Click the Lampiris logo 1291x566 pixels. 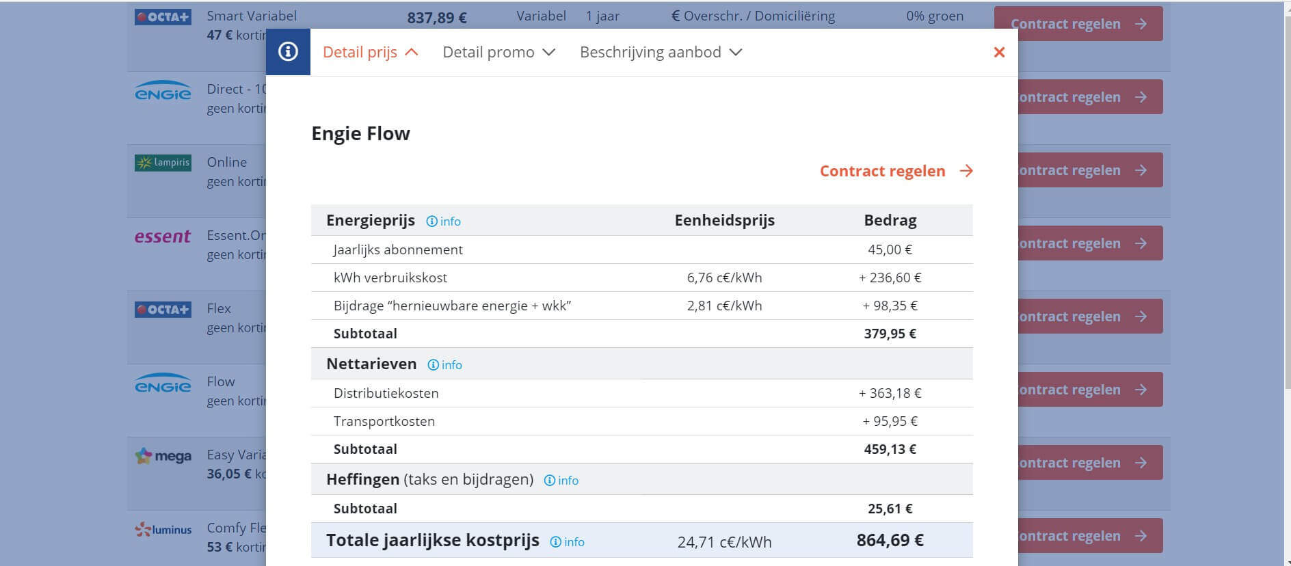pos(163,163)
